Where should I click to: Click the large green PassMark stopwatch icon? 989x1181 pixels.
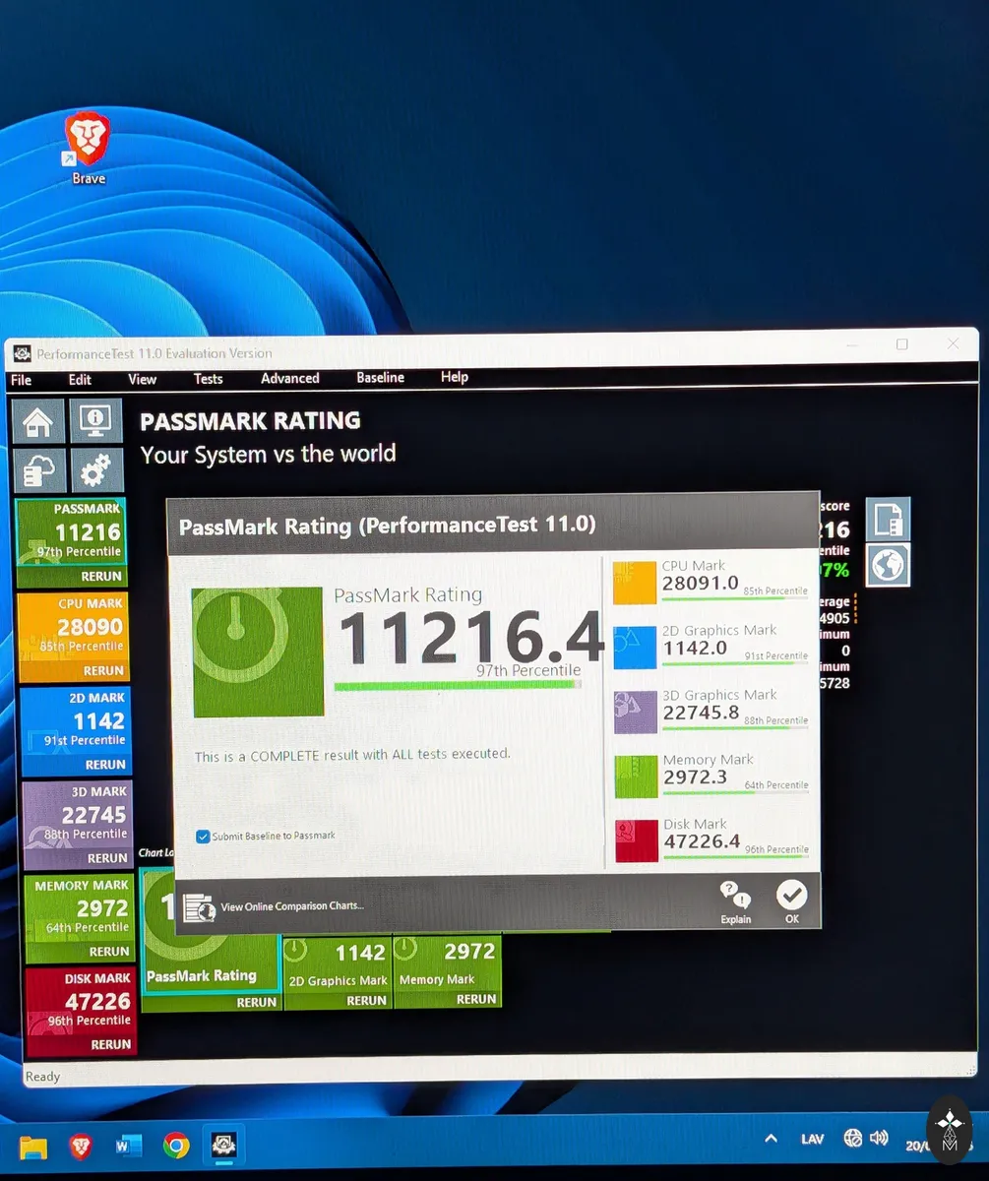tap(258, 652)
